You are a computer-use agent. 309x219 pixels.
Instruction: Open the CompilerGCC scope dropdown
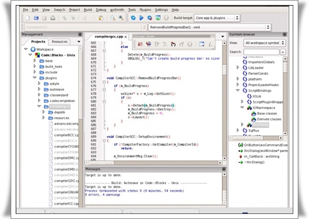85,27
